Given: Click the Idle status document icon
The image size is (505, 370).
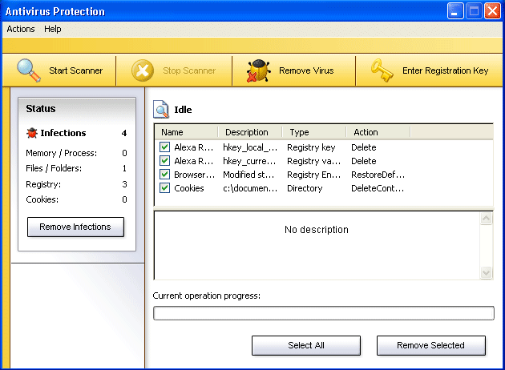Looking at the screenshot, I should tap(161, 110).
